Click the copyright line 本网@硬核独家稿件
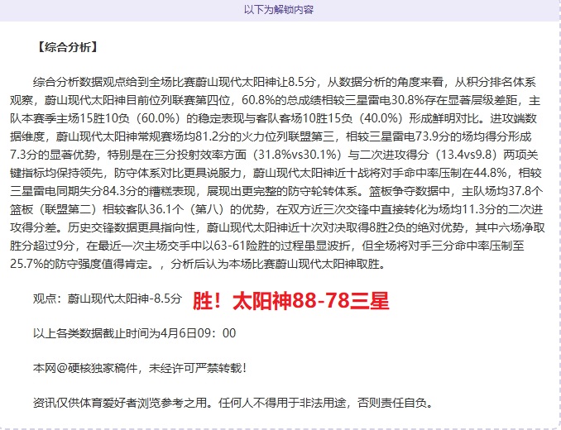561x430 pixels. 140,368
